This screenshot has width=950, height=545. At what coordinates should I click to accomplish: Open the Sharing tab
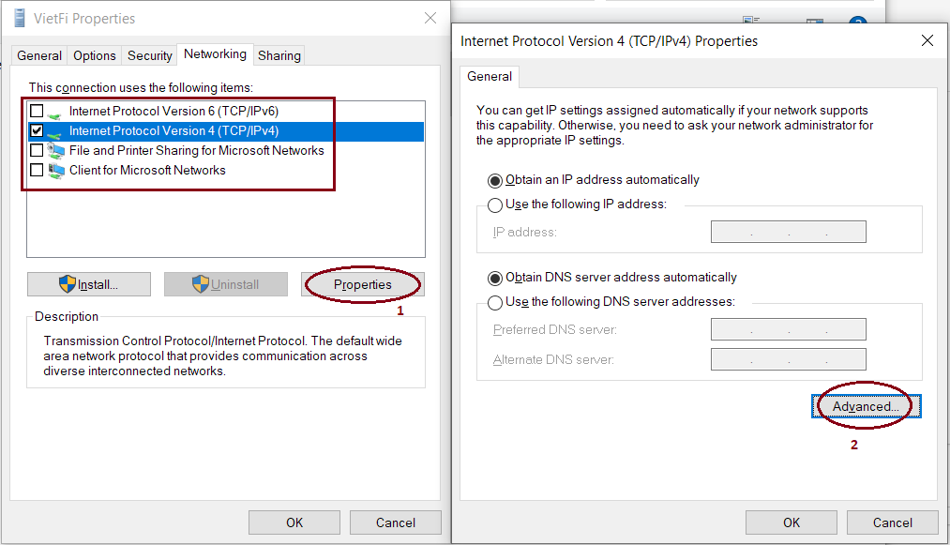pos(279,55)
